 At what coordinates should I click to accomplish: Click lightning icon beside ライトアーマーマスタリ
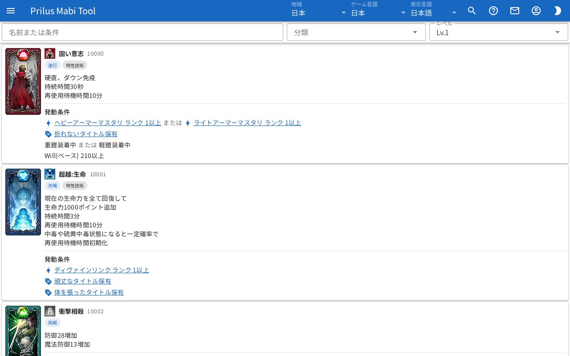coord(188,123)
